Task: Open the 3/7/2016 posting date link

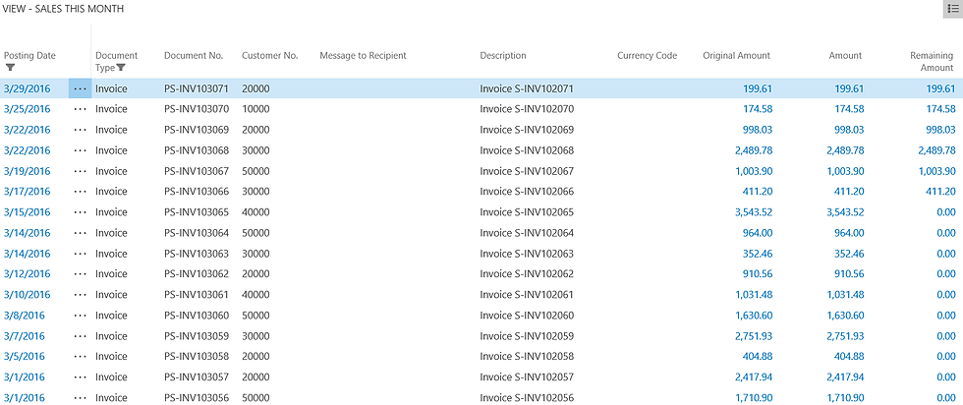Action: coord(24,336)
